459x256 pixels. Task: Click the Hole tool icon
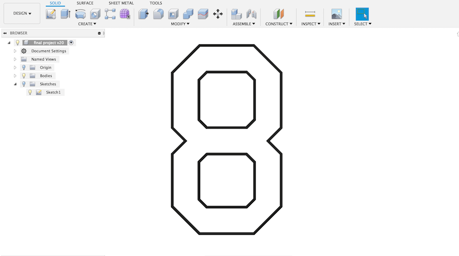click(x=95, y=14)
